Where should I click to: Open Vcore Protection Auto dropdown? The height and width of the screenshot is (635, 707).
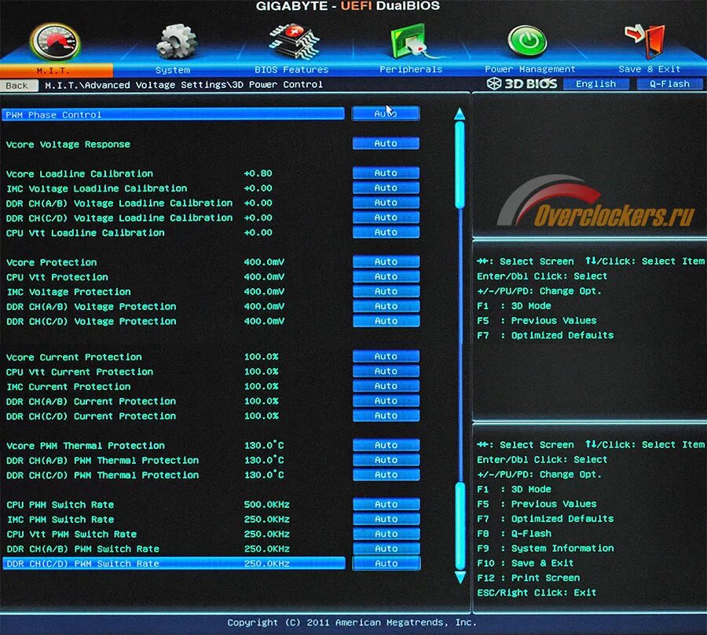386,262
